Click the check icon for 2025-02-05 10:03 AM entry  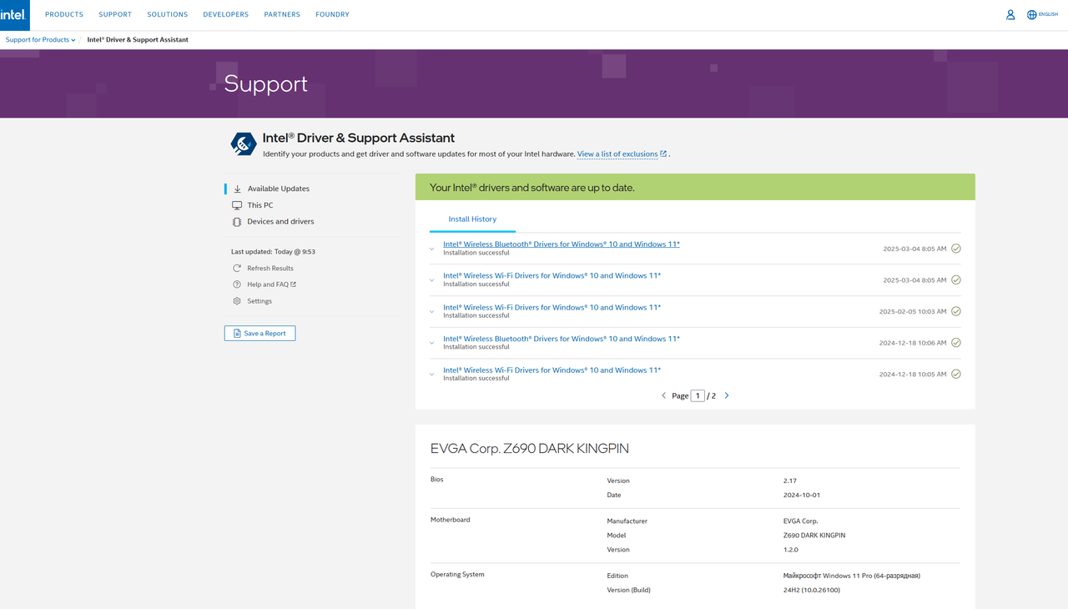click(956, 311)
